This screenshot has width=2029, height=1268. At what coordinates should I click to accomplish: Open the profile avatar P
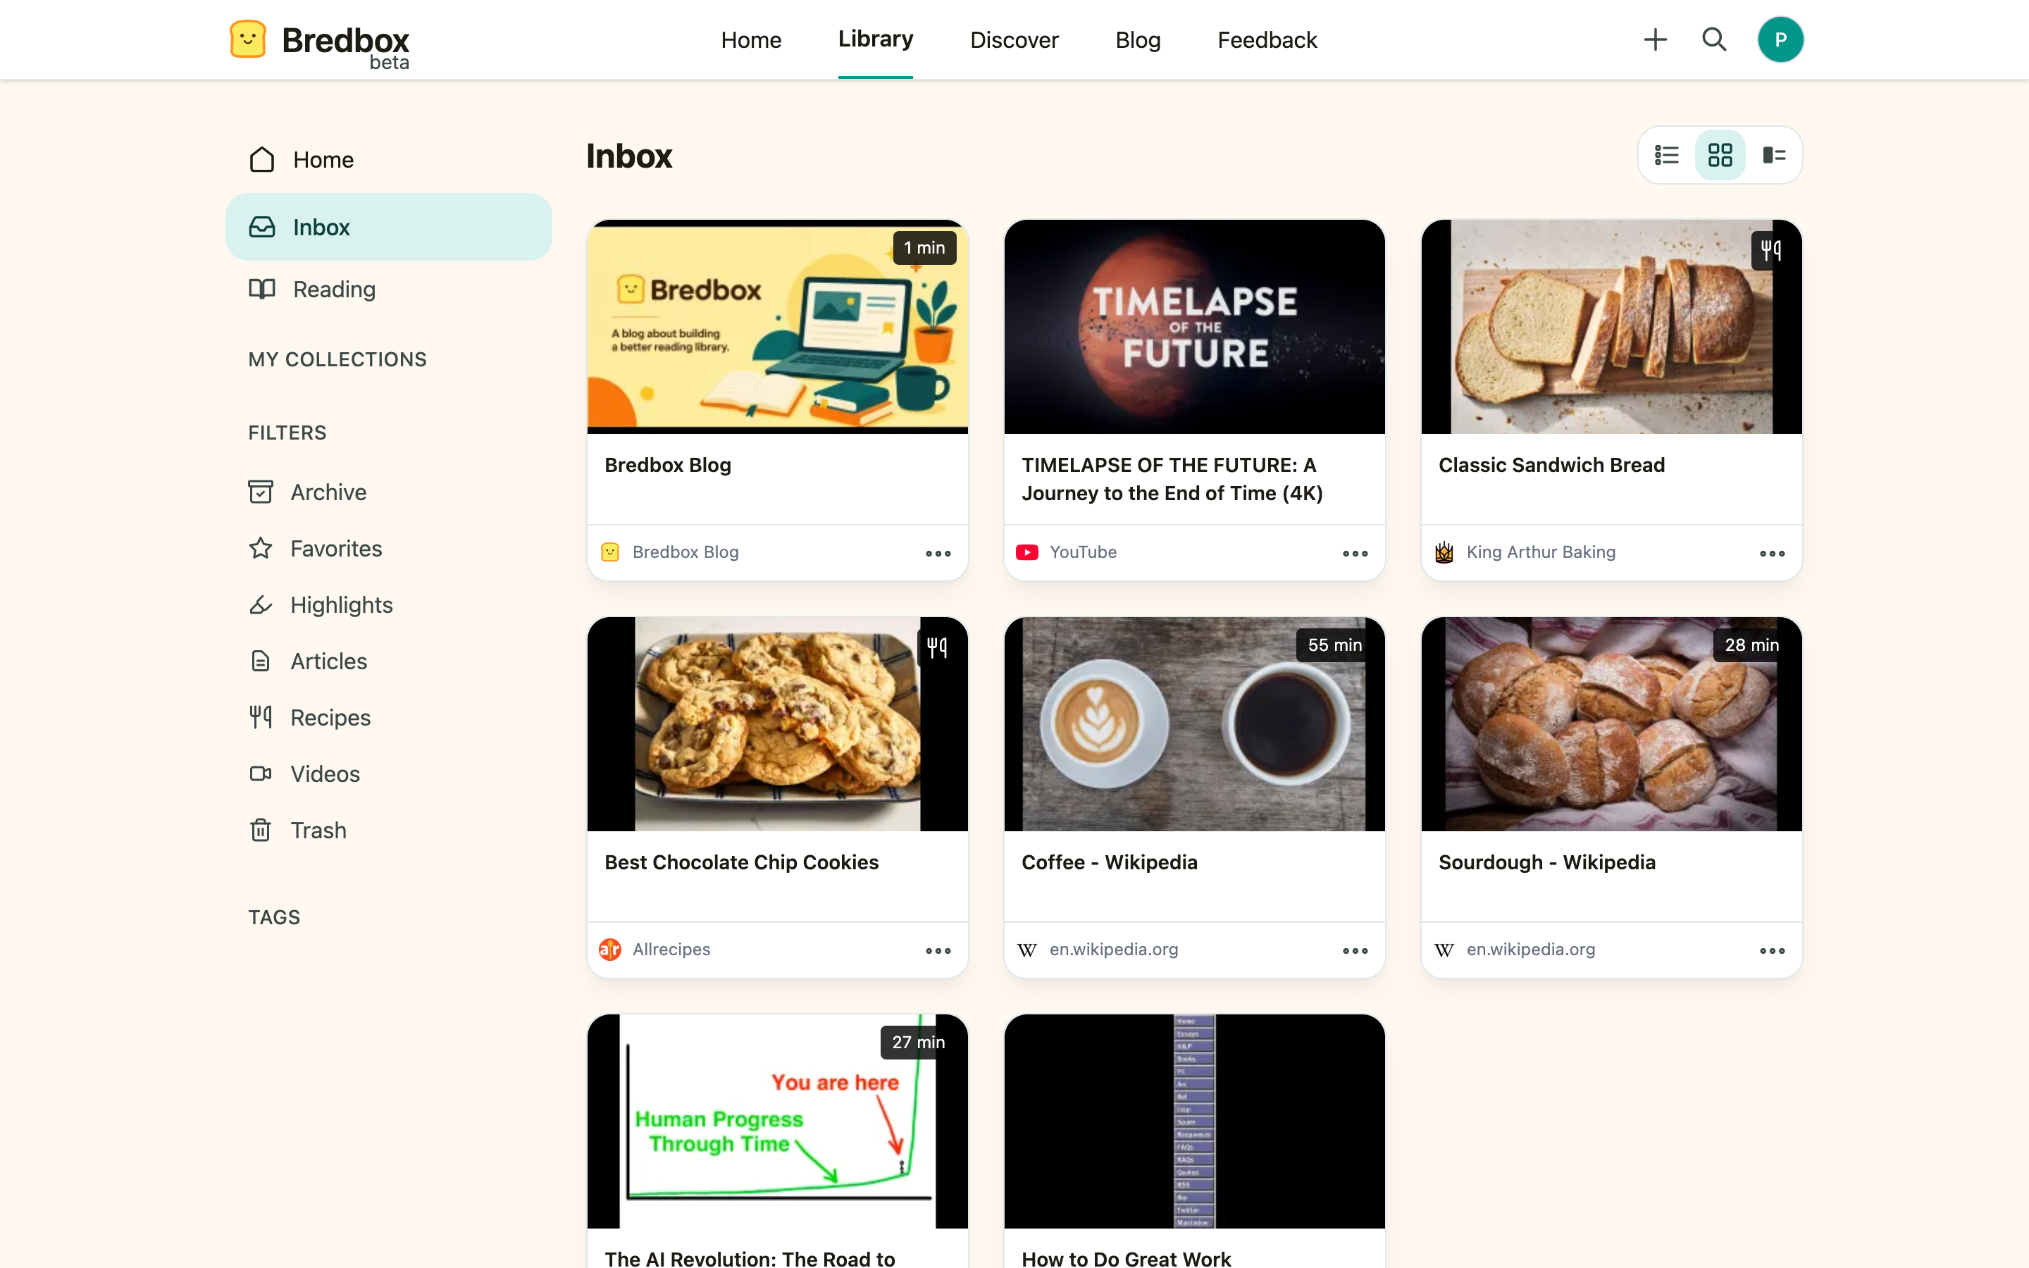1780,39
